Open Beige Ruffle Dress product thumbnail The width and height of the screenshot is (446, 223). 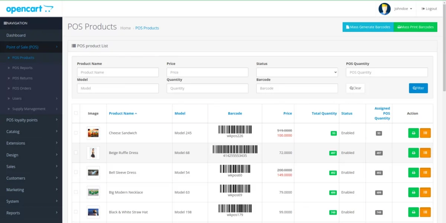[x=93, y=153]
